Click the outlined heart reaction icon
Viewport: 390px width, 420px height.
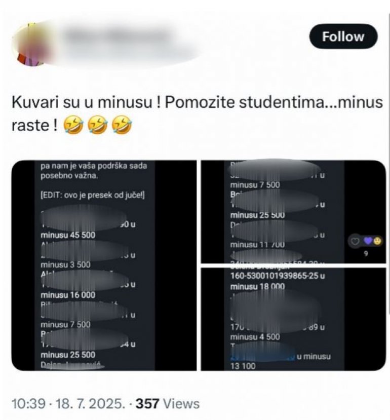coord(355,241)
